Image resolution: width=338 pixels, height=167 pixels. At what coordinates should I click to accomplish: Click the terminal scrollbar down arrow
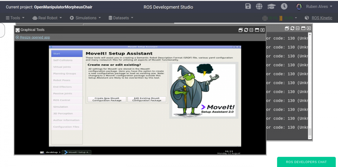tap(310, 137)
